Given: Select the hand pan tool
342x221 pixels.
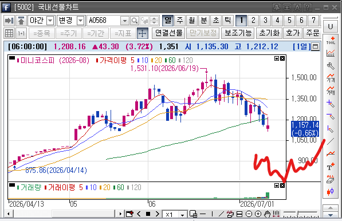Looking at the screenshot, I should pos(267,214).
